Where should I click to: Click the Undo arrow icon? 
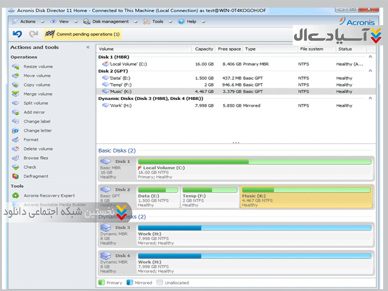pyautogui.click(x=17, y=34)
